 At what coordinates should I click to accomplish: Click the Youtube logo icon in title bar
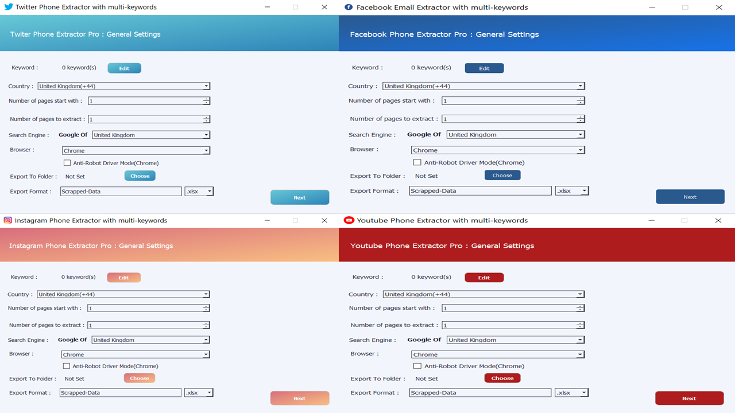349,220
